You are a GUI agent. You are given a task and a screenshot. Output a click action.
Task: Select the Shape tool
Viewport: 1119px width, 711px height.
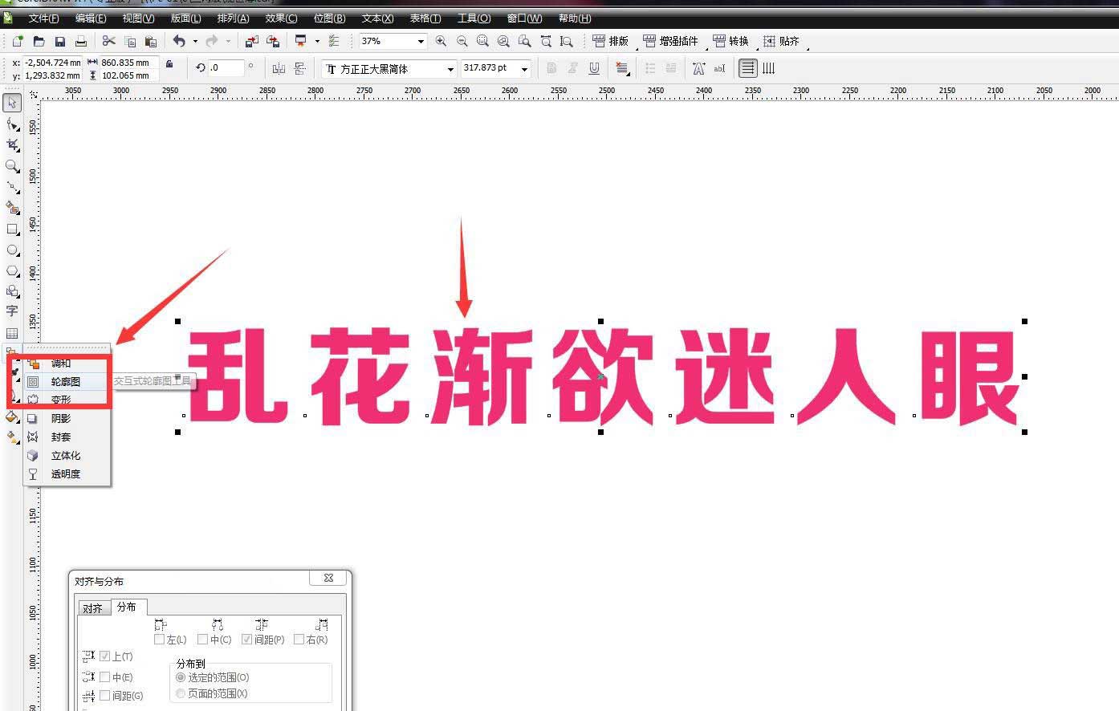tap(12, 124)
